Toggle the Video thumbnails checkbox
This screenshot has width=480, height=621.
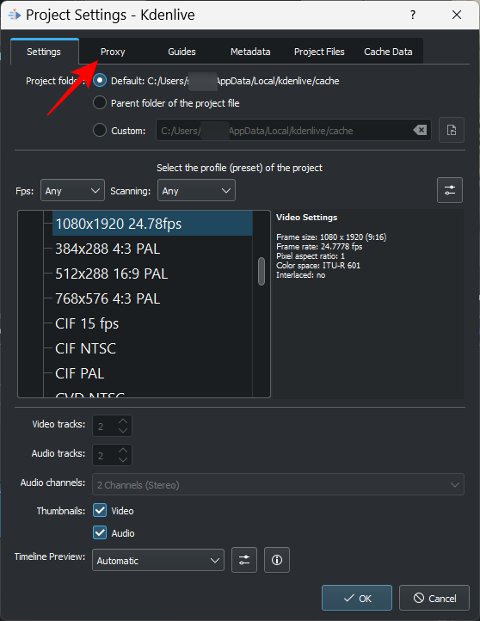(100, 510)
